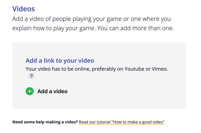Open the question mark help tooltip
The image size is (201, 133).
coord(31,76)
